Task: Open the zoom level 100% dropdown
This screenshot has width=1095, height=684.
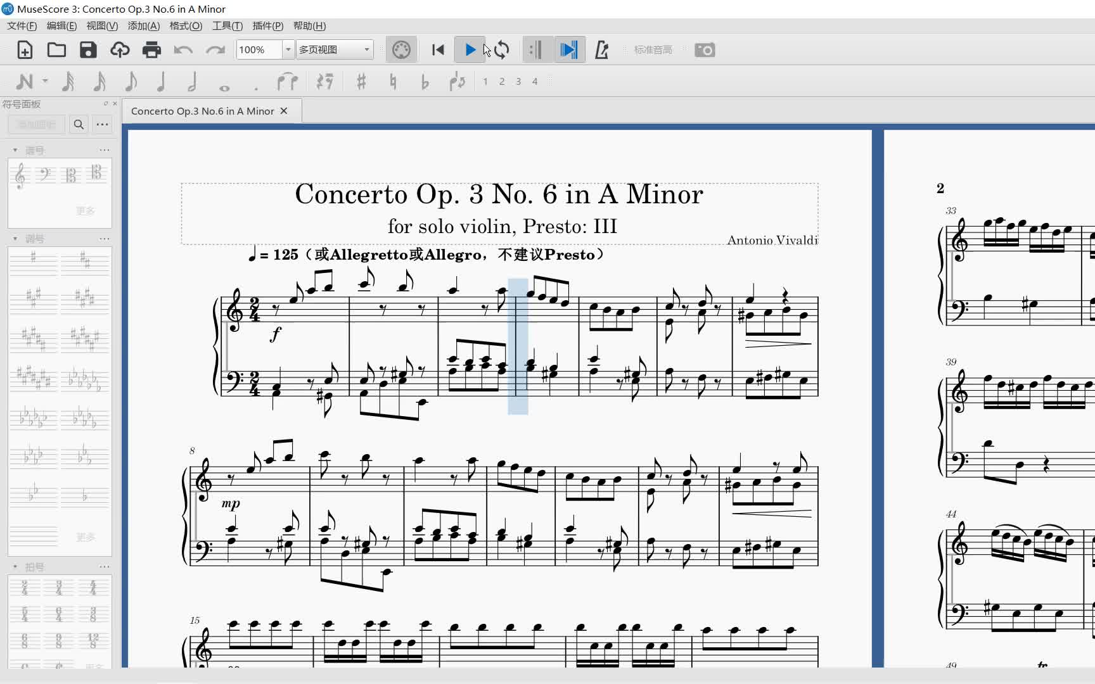Action: pos(288,49)
